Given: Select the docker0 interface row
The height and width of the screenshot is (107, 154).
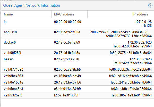Looking at the screenshot, I should pos(78,44).
